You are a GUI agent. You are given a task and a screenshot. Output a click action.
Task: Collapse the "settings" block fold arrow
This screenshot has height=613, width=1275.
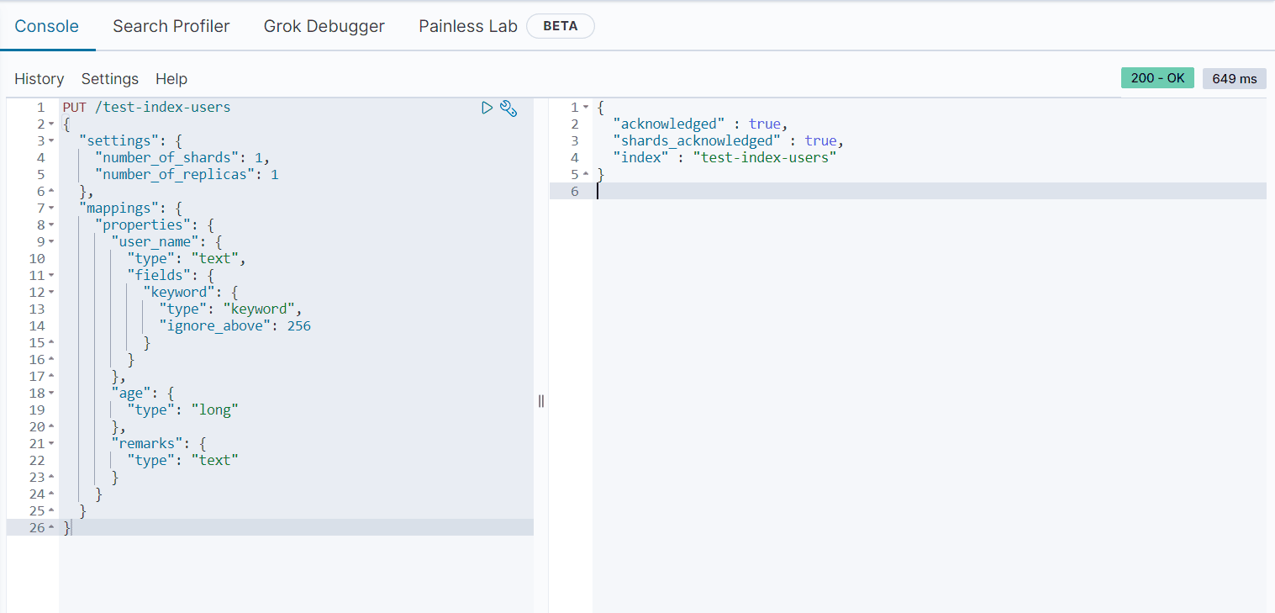tap(51, 141)
